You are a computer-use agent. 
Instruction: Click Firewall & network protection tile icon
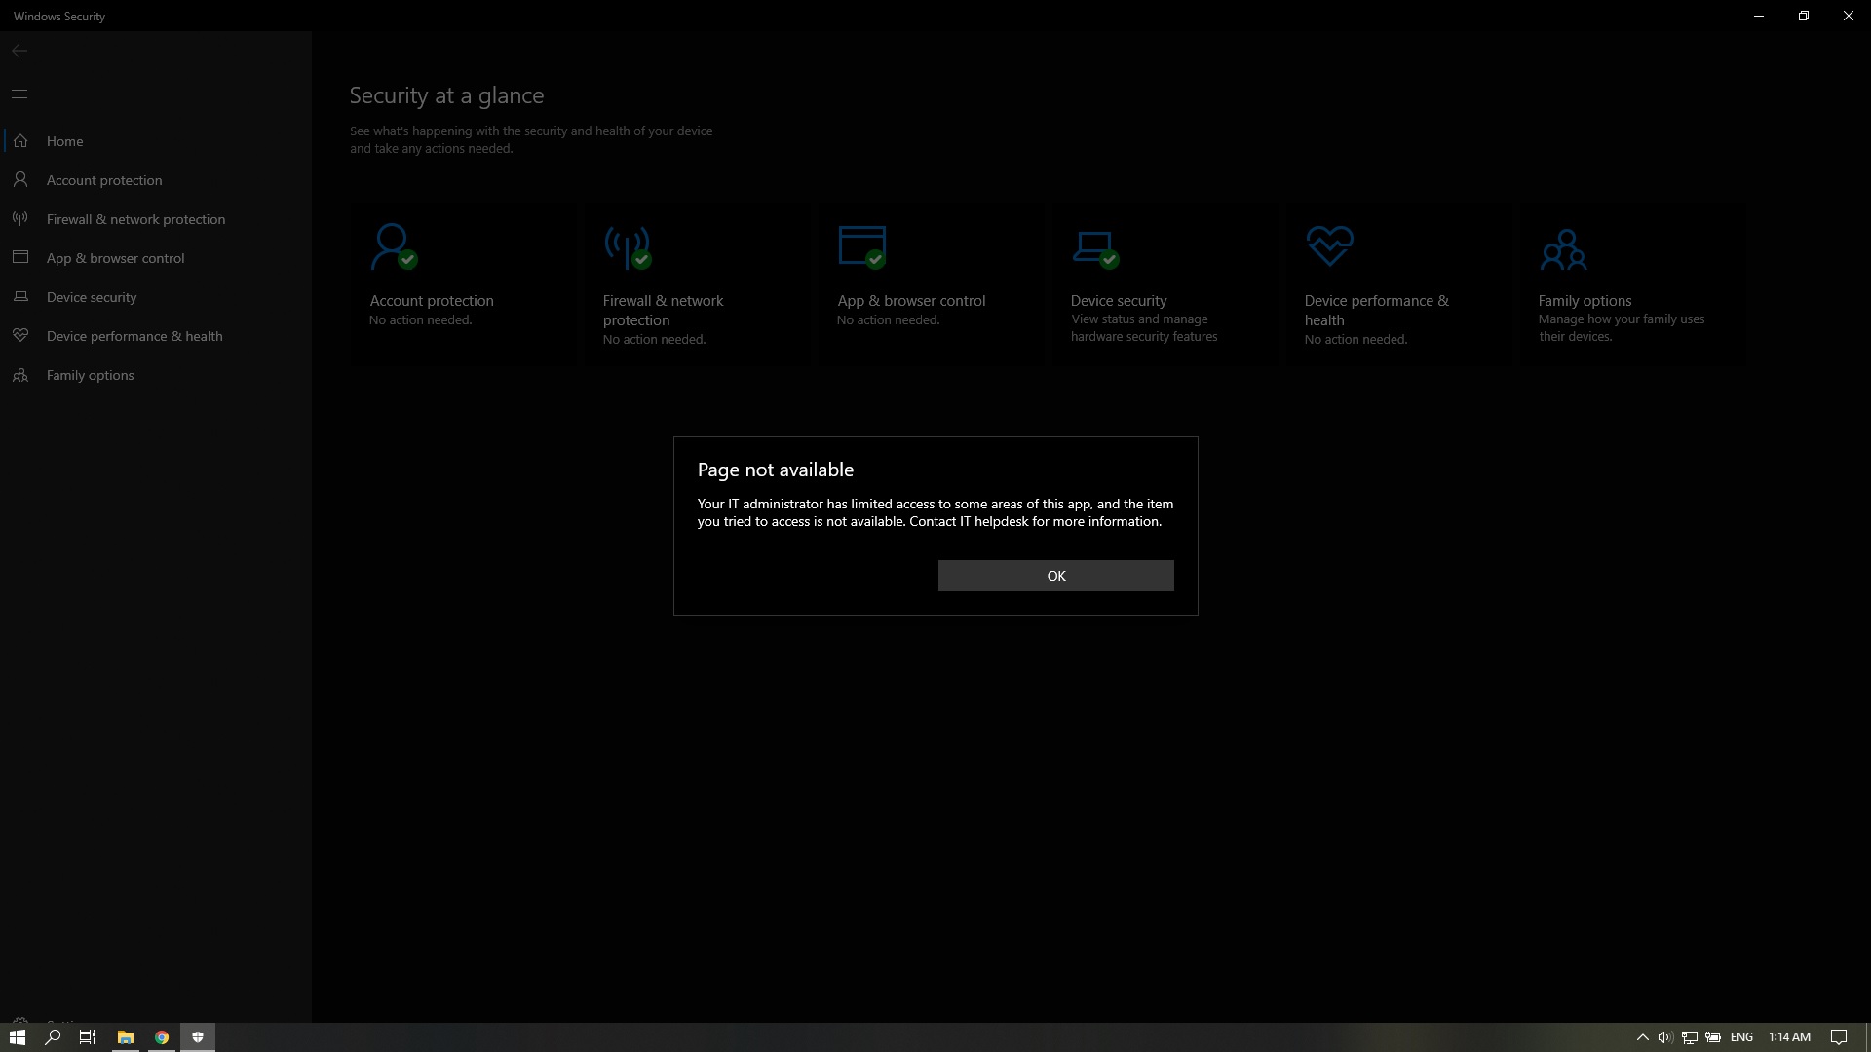tap(628, 246)
